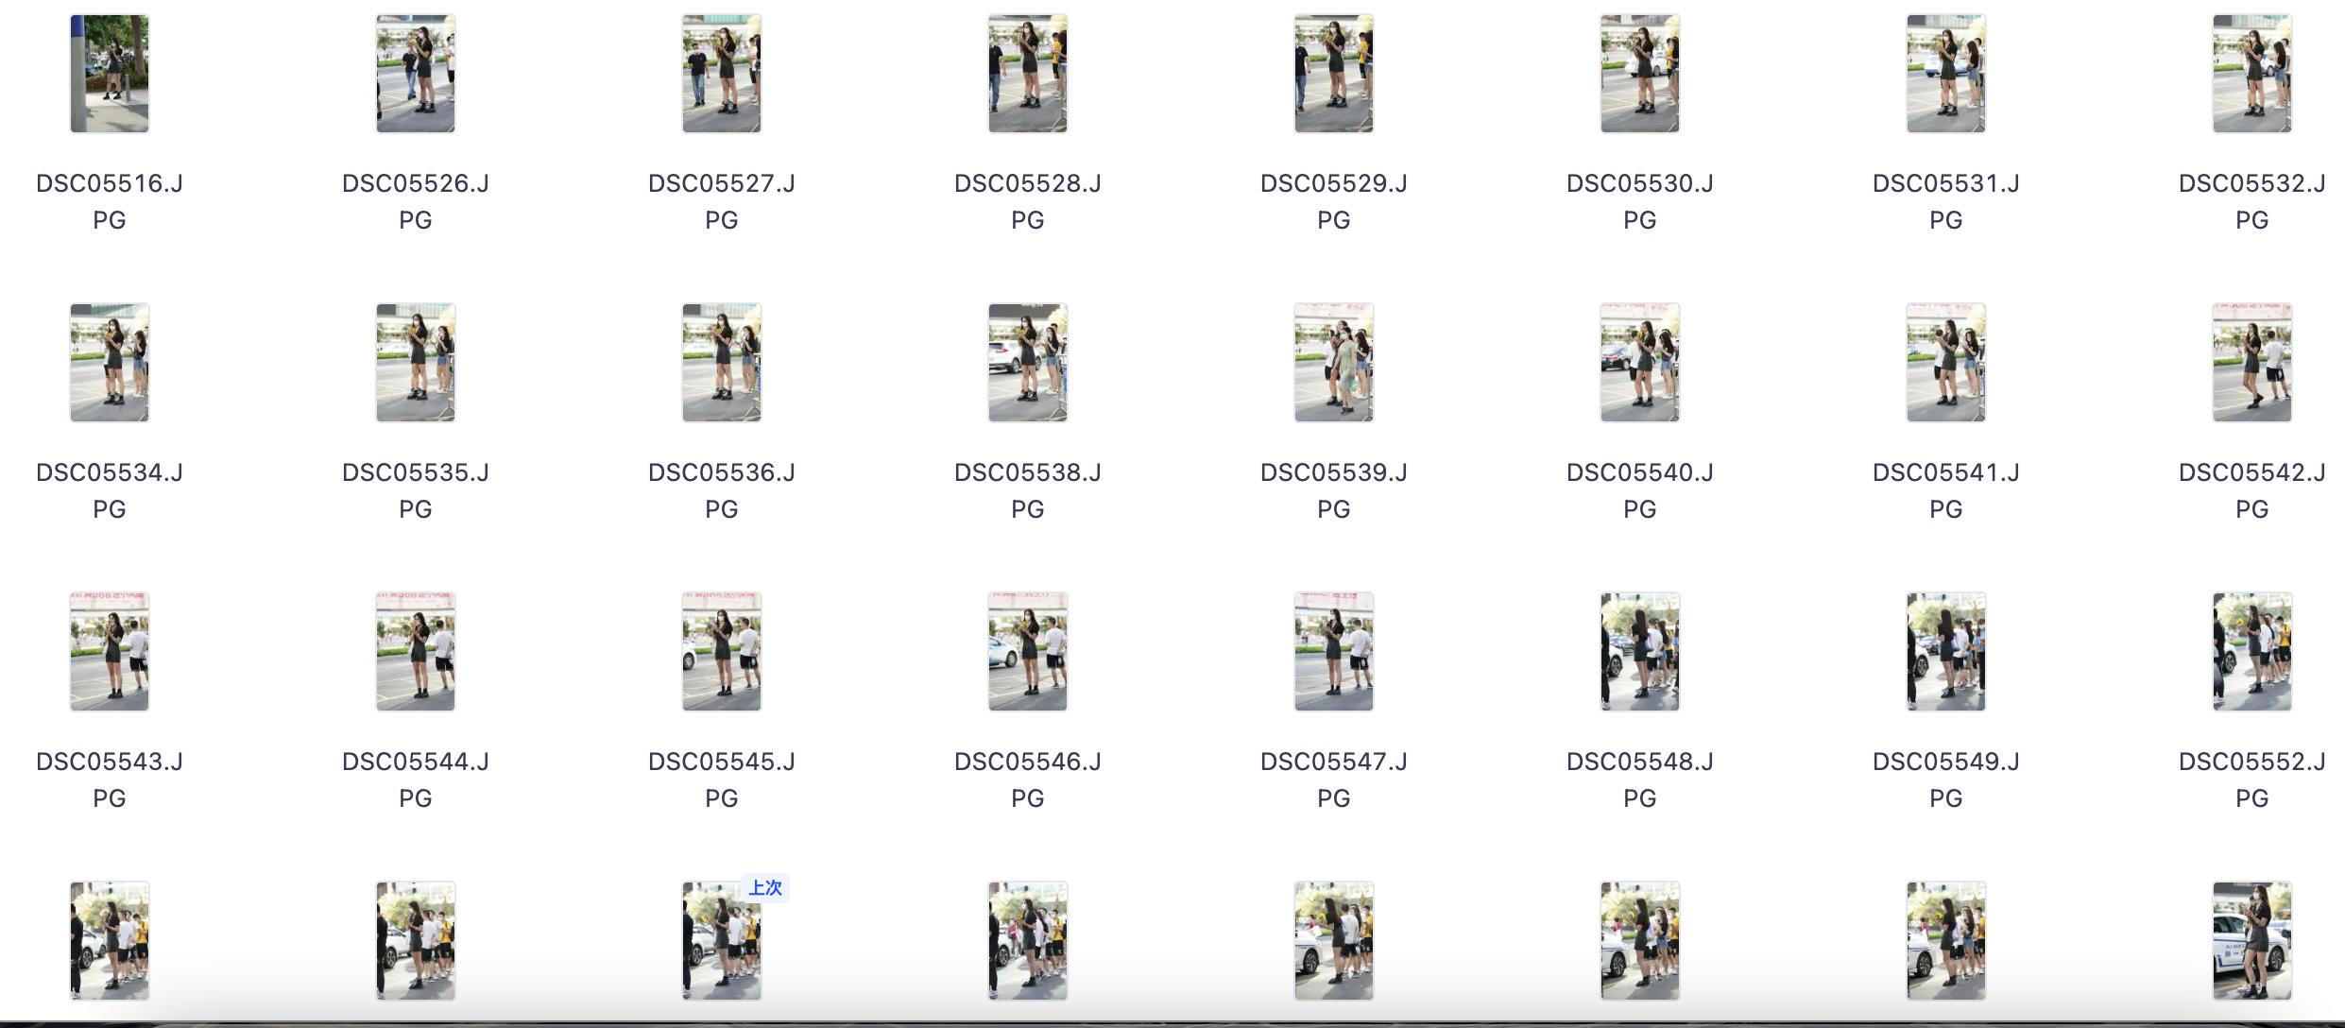Click the DSC05541.JPG thumbnail
This screenshot has width=2345, height=1028.
coord(1946,363)
